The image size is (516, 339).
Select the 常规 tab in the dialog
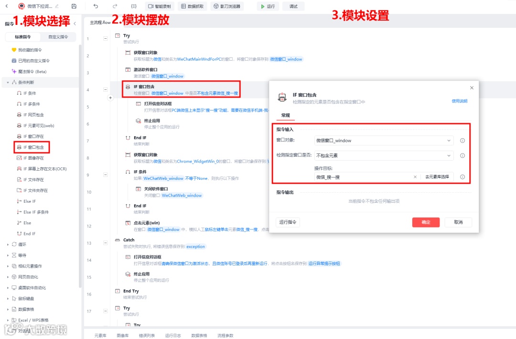click(x=285, y=115)
